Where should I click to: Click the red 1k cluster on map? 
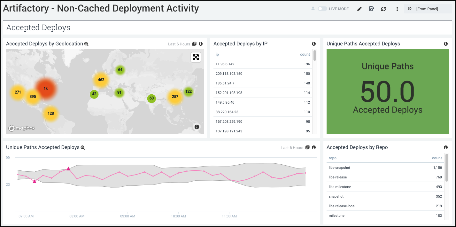[46, 89]
